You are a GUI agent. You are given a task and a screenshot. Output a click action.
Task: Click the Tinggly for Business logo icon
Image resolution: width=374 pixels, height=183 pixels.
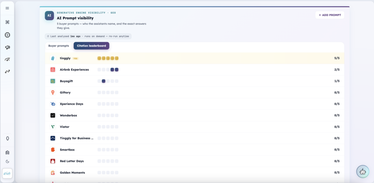[x=53, y=138]
